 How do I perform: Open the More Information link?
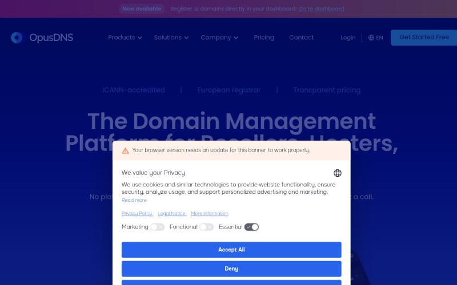(x=210, y=213)
